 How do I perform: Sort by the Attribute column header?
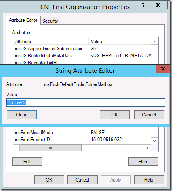click(x=51, y=42)
